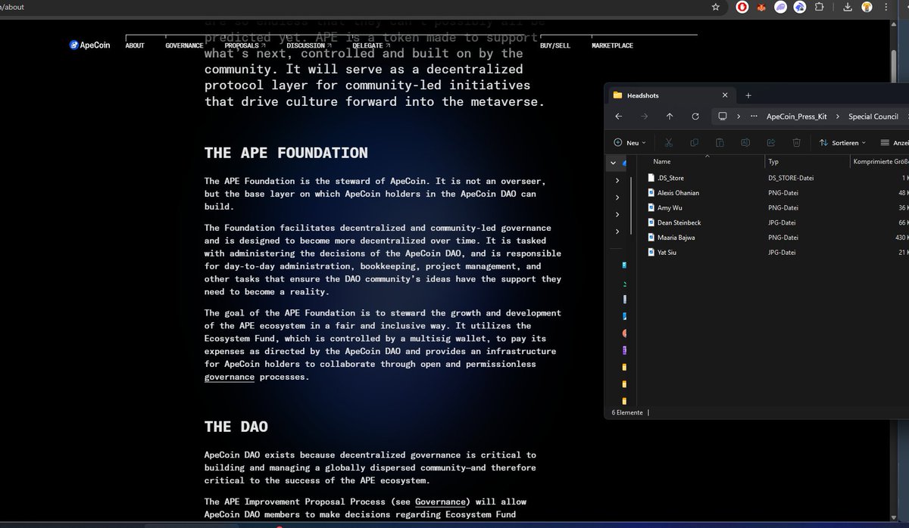Open the blue rabbit lock extension icon
Image resolution: width=909 pixels, height=528 pixels.
tap(799, 7)
